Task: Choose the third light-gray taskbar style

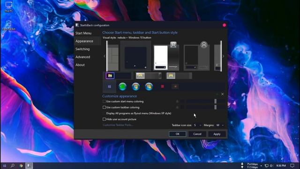Action: (179, 76)
